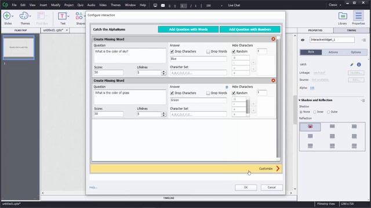Click the envelope icon in menu bar
The height and width of the screenshot is (208, 371).
pyautogui.click(x=163, y=5)
